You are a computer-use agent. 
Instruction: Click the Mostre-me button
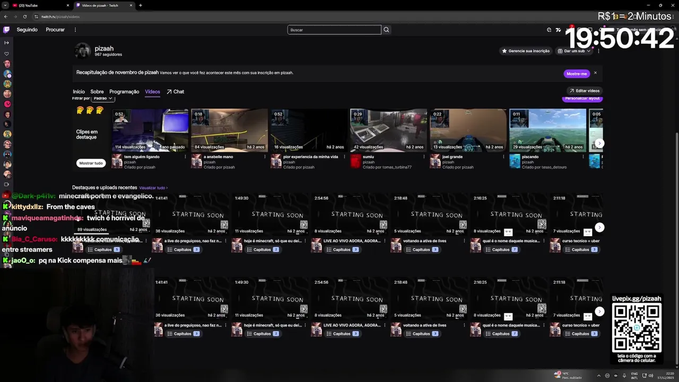(577, 74)
